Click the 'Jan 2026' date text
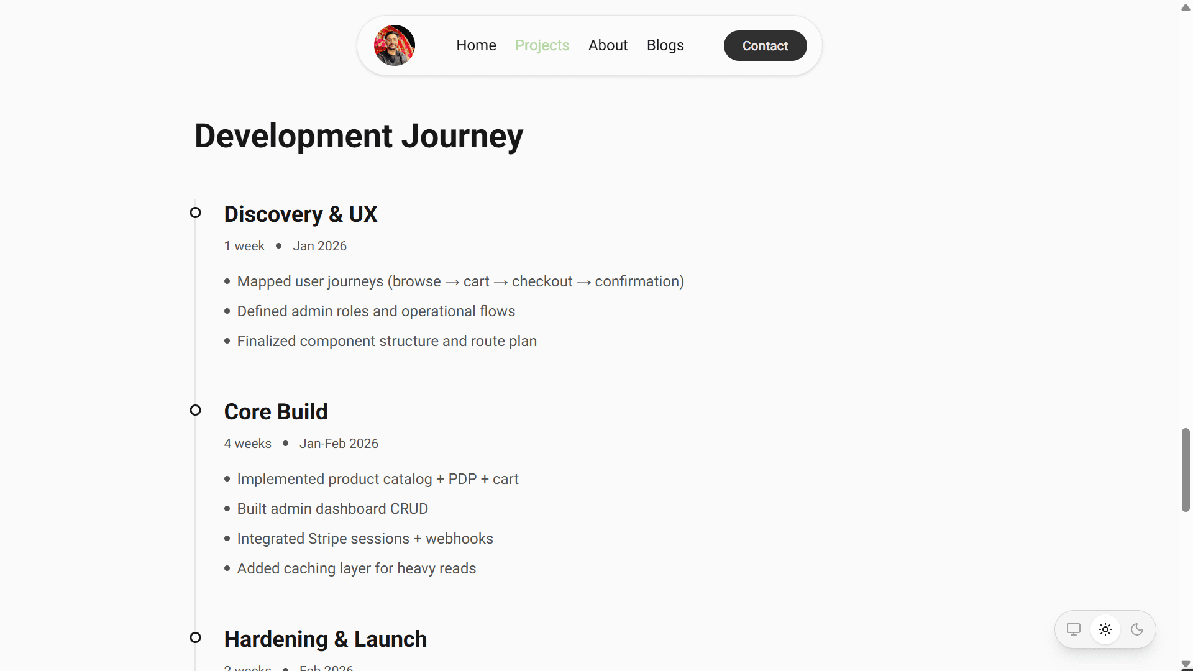The height and width of the screenshot is (671, 1193). click(x=319, y=246)
